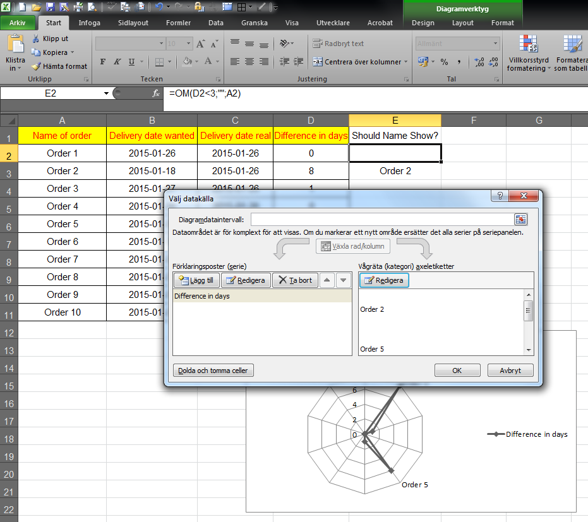Viewport: 588px width, 522px height.
Task: Click the increase decimal places icon
Action: [x=479, y=62]
